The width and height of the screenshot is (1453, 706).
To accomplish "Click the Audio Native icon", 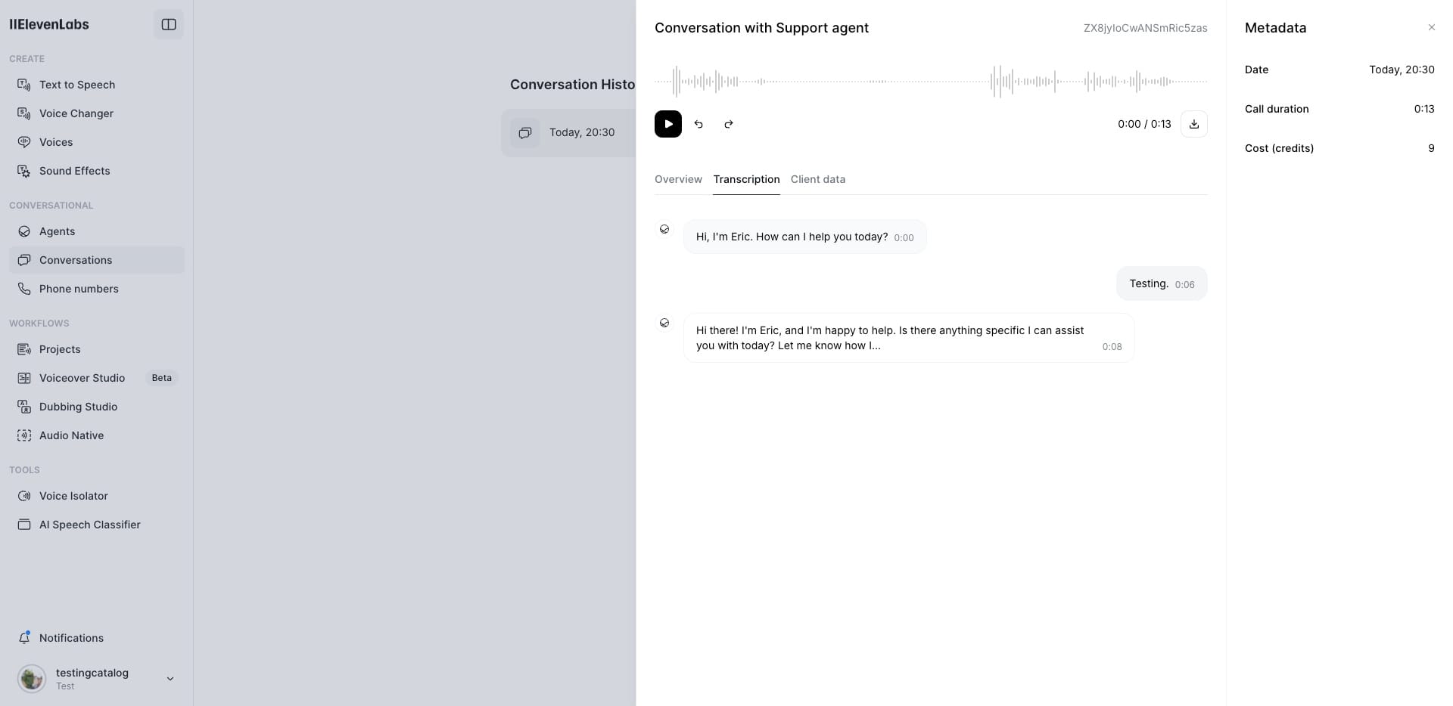I will pyautogui.click(x=24, y=435).
